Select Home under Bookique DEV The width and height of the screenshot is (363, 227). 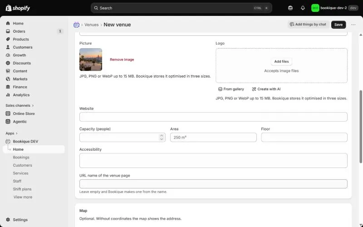(x=34, y=149)
